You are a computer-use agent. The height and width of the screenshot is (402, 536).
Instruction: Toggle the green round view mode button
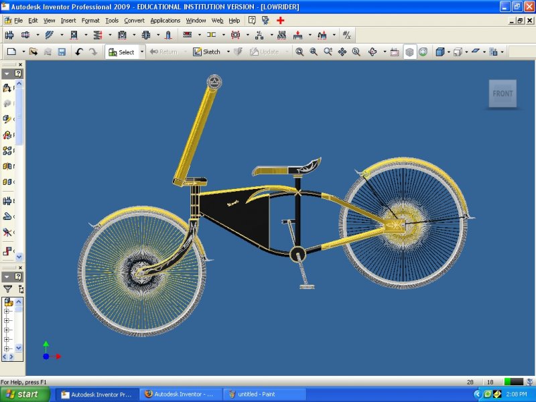click(x=423, y=52)
